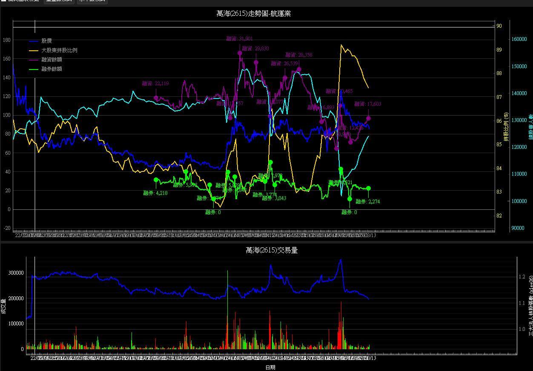This screenshot has height=371, width=533.
Task: Click the blue 股價 legend line swatch
Action: tap(34, 41)
